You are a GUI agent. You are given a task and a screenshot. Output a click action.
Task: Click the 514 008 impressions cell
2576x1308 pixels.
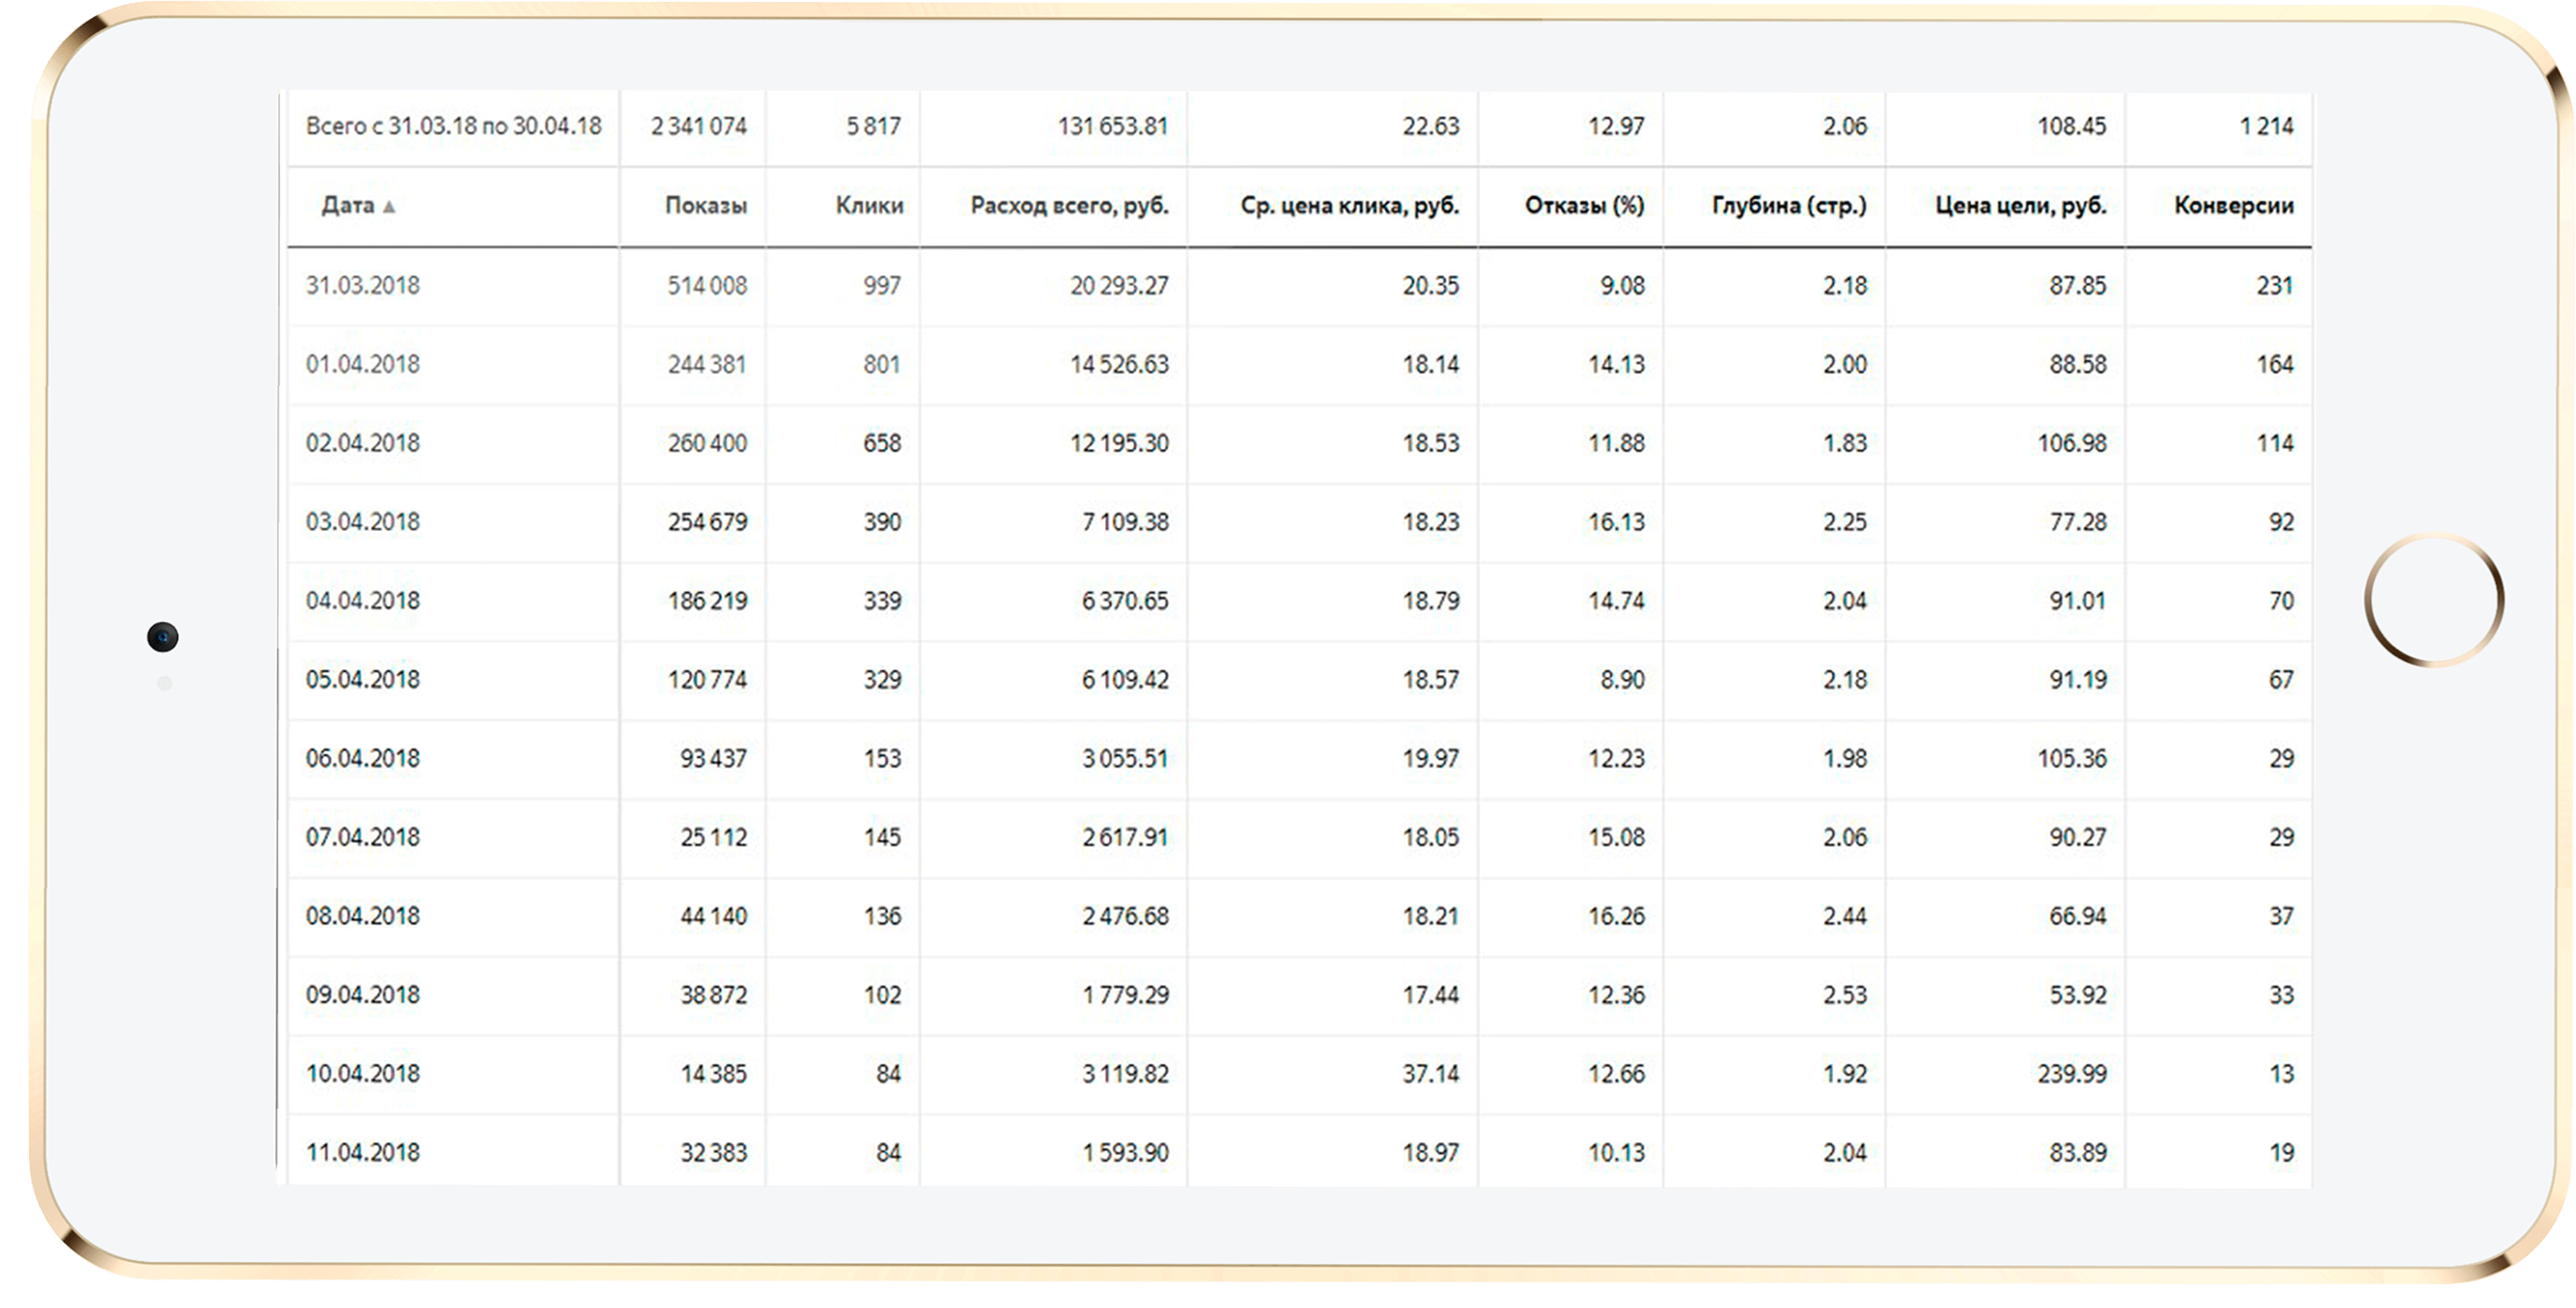click(x=707, y=286)
